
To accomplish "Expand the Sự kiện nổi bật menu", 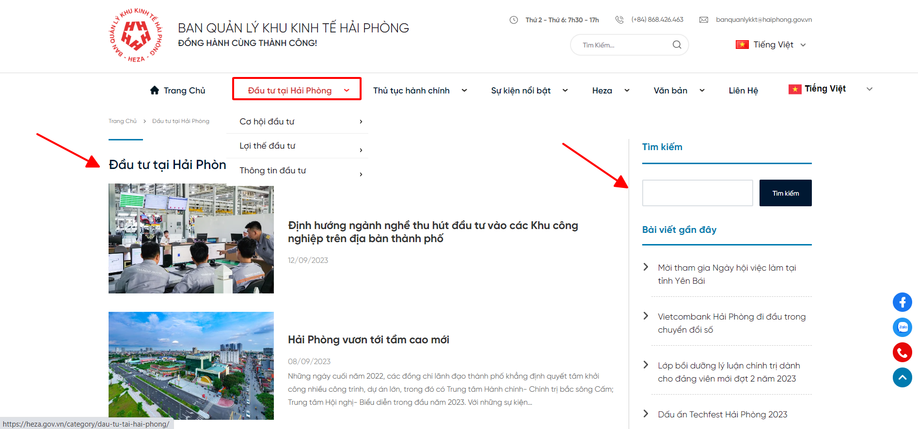I will pos(529,91).
